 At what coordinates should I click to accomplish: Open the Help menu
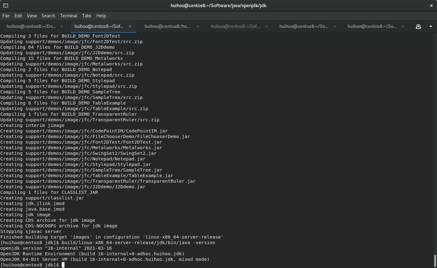click(101, 16)
